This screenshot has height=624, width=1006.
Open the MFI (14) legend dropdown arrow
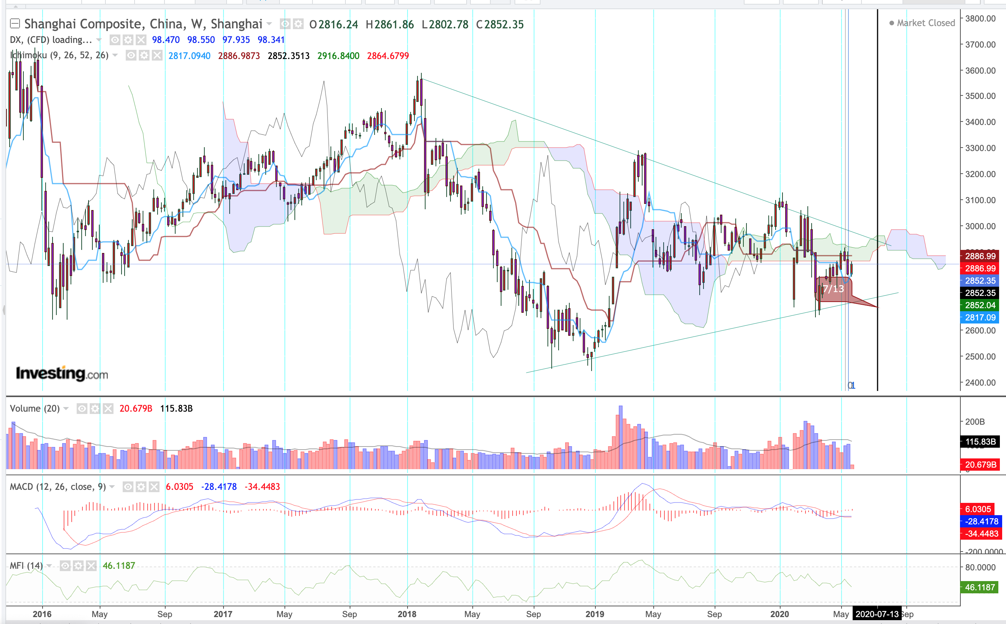click(49, 565)
